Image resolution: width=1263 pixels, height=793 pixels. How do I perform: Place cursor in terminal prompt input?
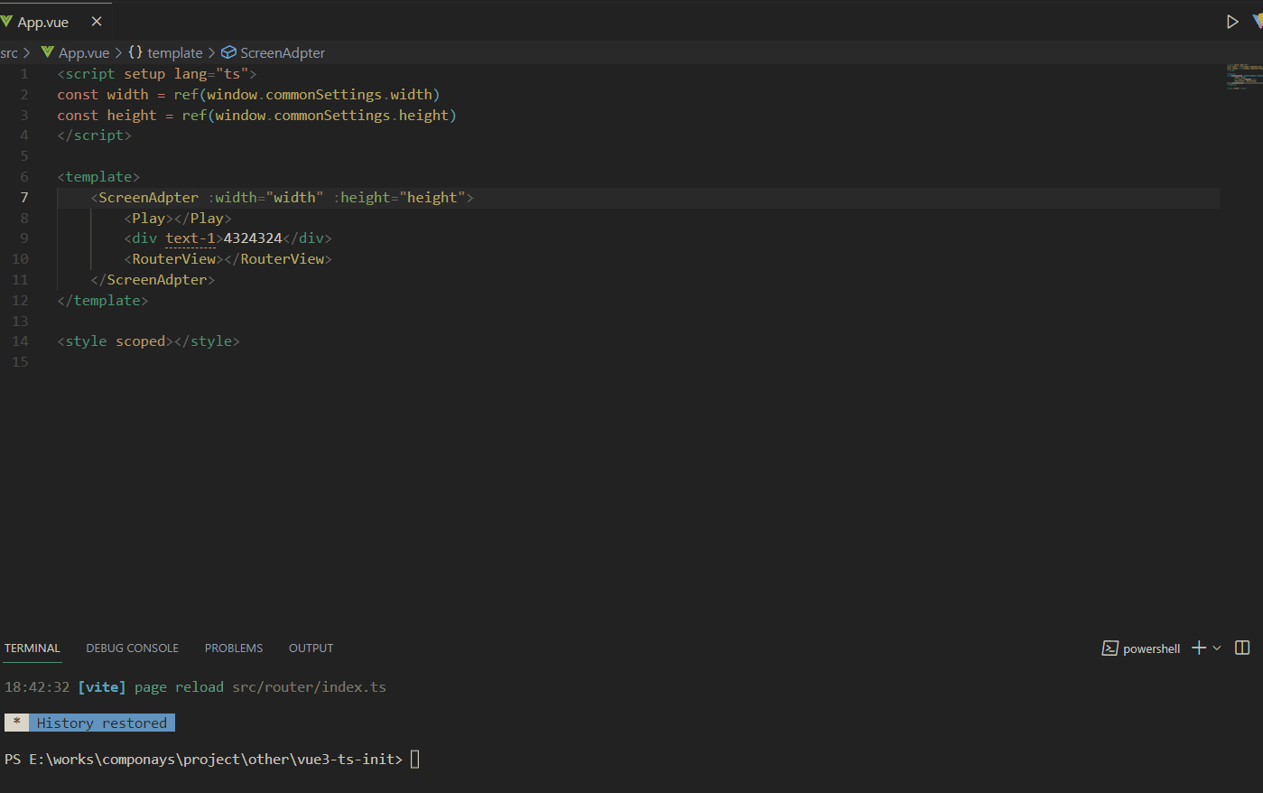point(415,759)
